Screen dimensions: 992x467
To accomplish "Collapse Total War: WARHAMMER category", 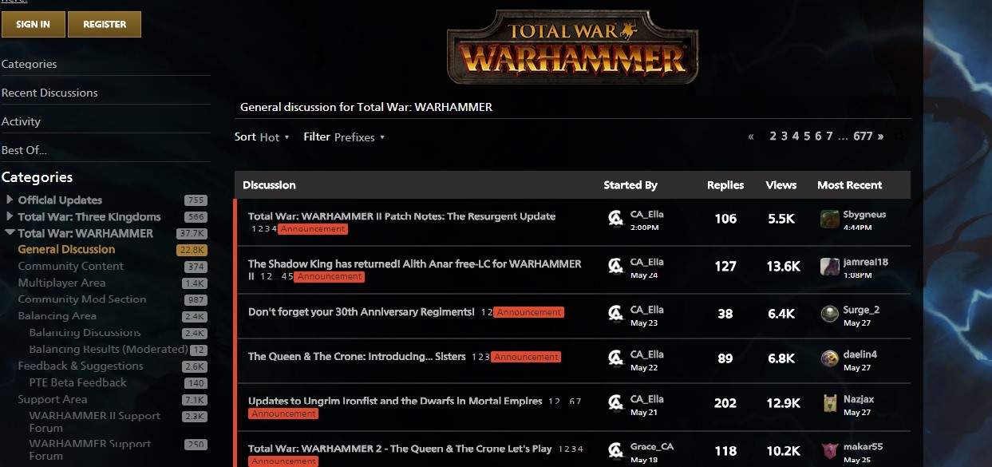I will (x=10, y=233).
